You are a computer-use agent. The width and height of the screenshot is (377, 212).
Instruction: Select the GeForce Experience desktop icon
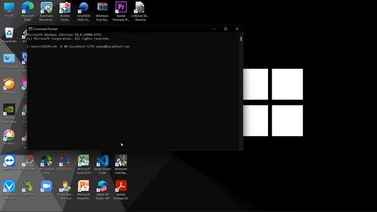(x=9, y=114)
